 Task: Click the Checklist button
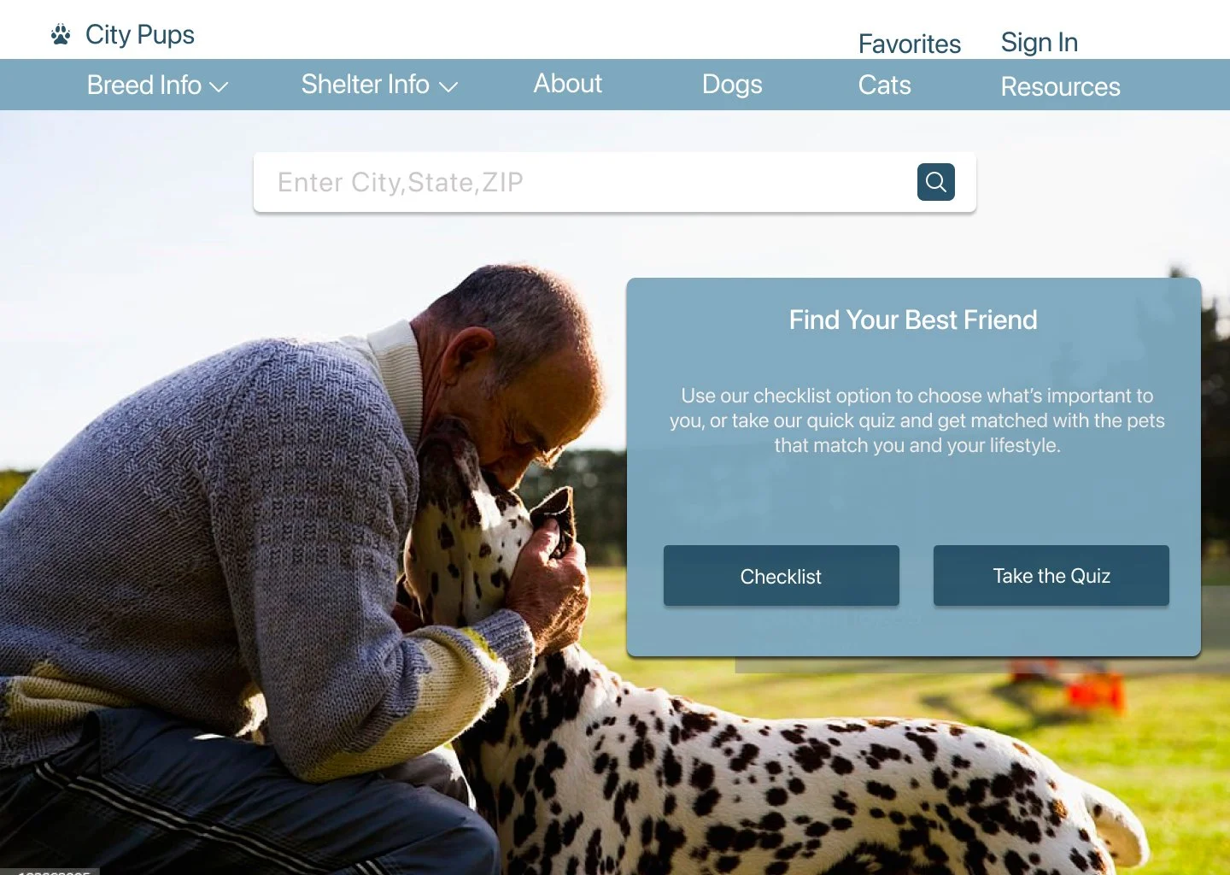781,576
